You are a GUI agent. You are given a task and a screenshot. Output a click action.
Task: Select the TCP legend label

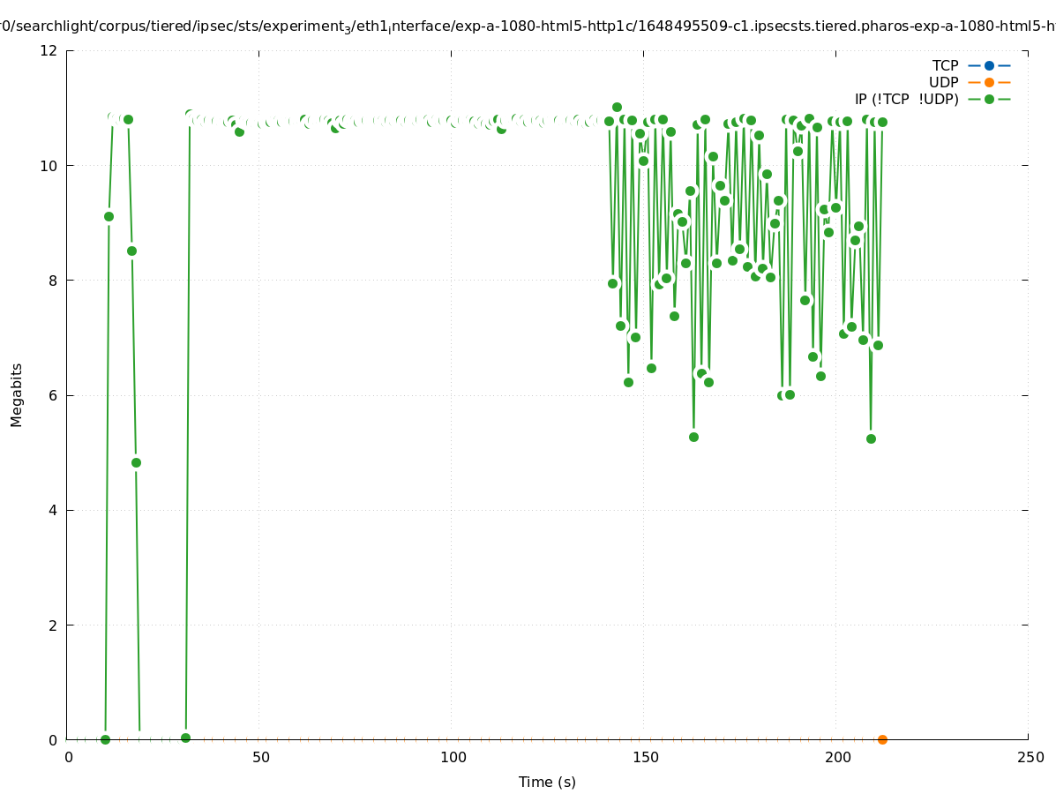[x=945, y=65]
